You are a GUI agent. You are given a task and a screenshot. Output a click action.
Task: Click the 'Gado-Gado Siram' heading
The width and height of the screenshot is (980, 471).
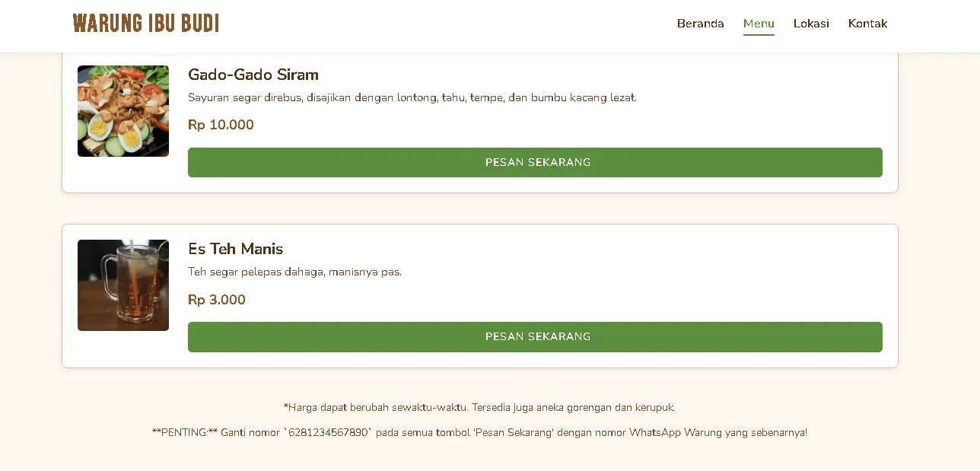point(253,75)
